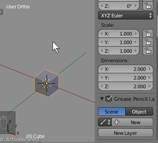
Task: Increase Dimensions X with right arrow
Action: point(150,69)
